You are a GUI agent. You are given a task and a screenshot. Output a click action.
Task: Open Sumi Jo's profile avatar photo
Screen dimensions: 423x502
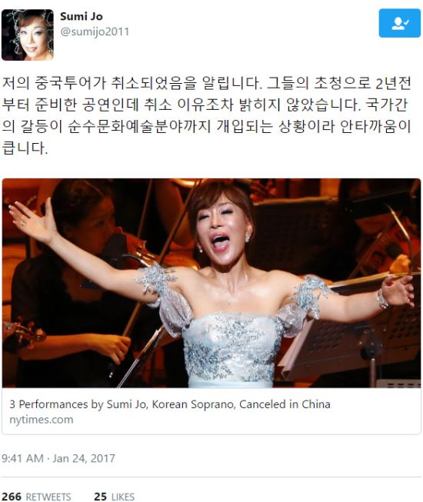pos(28,35)
